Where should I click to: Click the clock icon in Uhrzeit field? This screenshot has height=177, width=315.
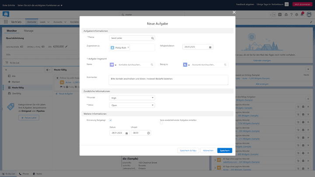point(148,133)
